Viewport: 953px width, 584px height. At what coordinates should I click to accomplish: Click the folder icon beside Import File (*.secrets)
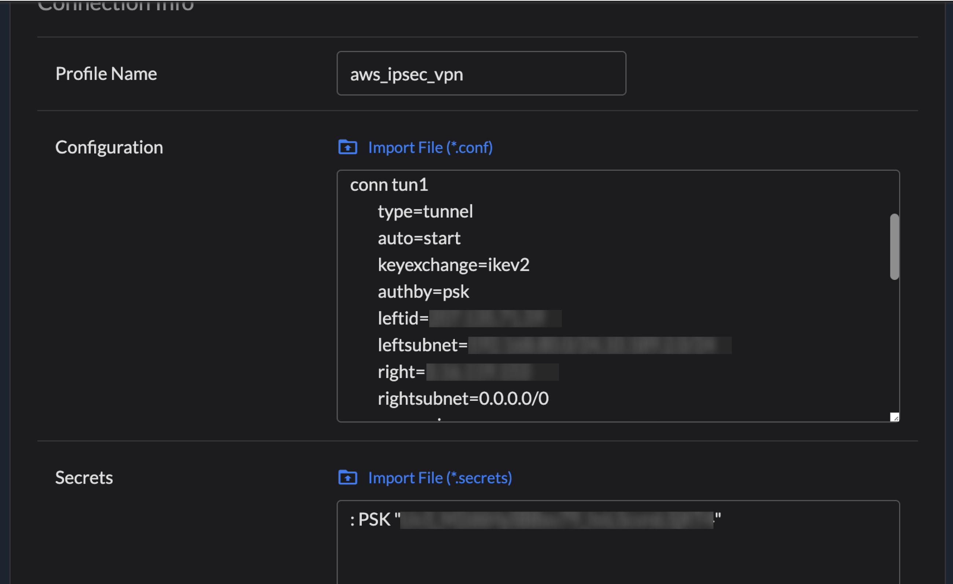pos(347,477)
